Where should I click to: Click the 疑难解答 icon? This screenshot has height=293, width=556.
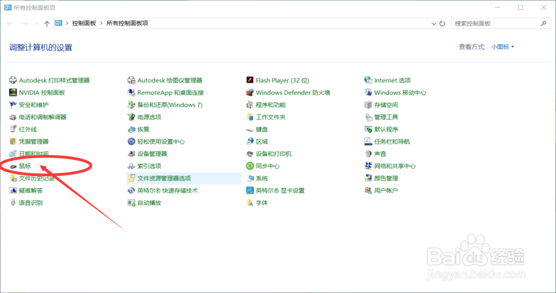point(13,191)
